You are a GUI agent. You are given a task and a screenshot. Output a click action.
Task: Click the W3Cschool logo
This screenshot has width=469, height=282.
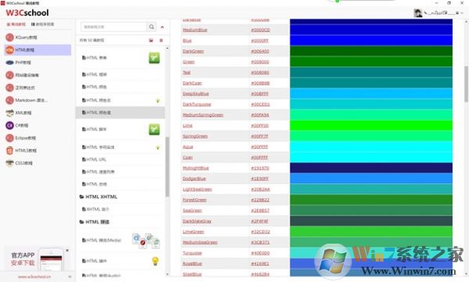tap(27, 13)
